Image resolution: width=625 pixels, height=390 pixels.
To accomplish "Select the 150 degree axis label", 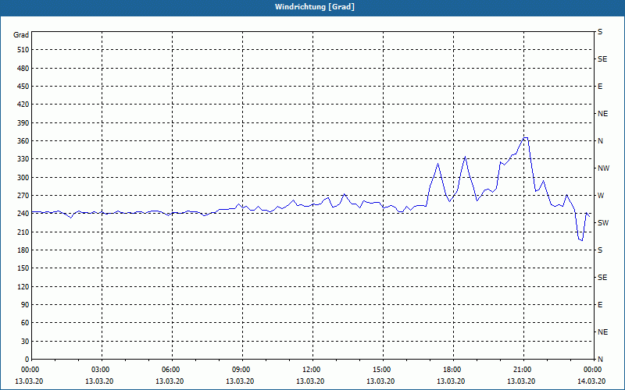I will click(x=23, y=268).
